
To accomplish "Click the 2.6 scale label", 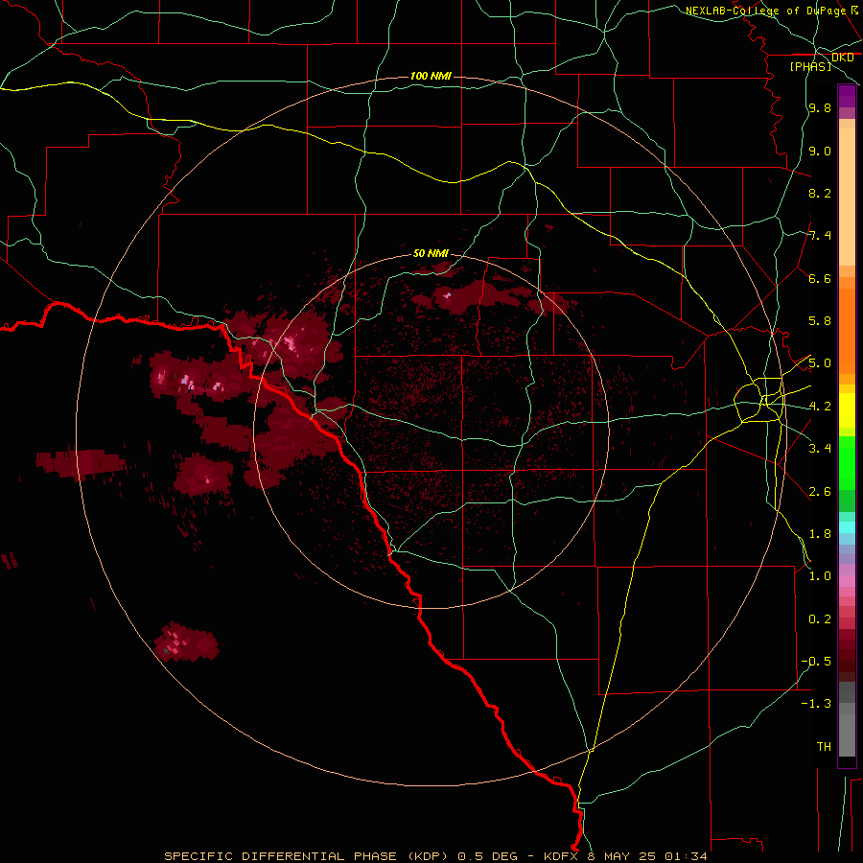I will [x=820, y=491].
